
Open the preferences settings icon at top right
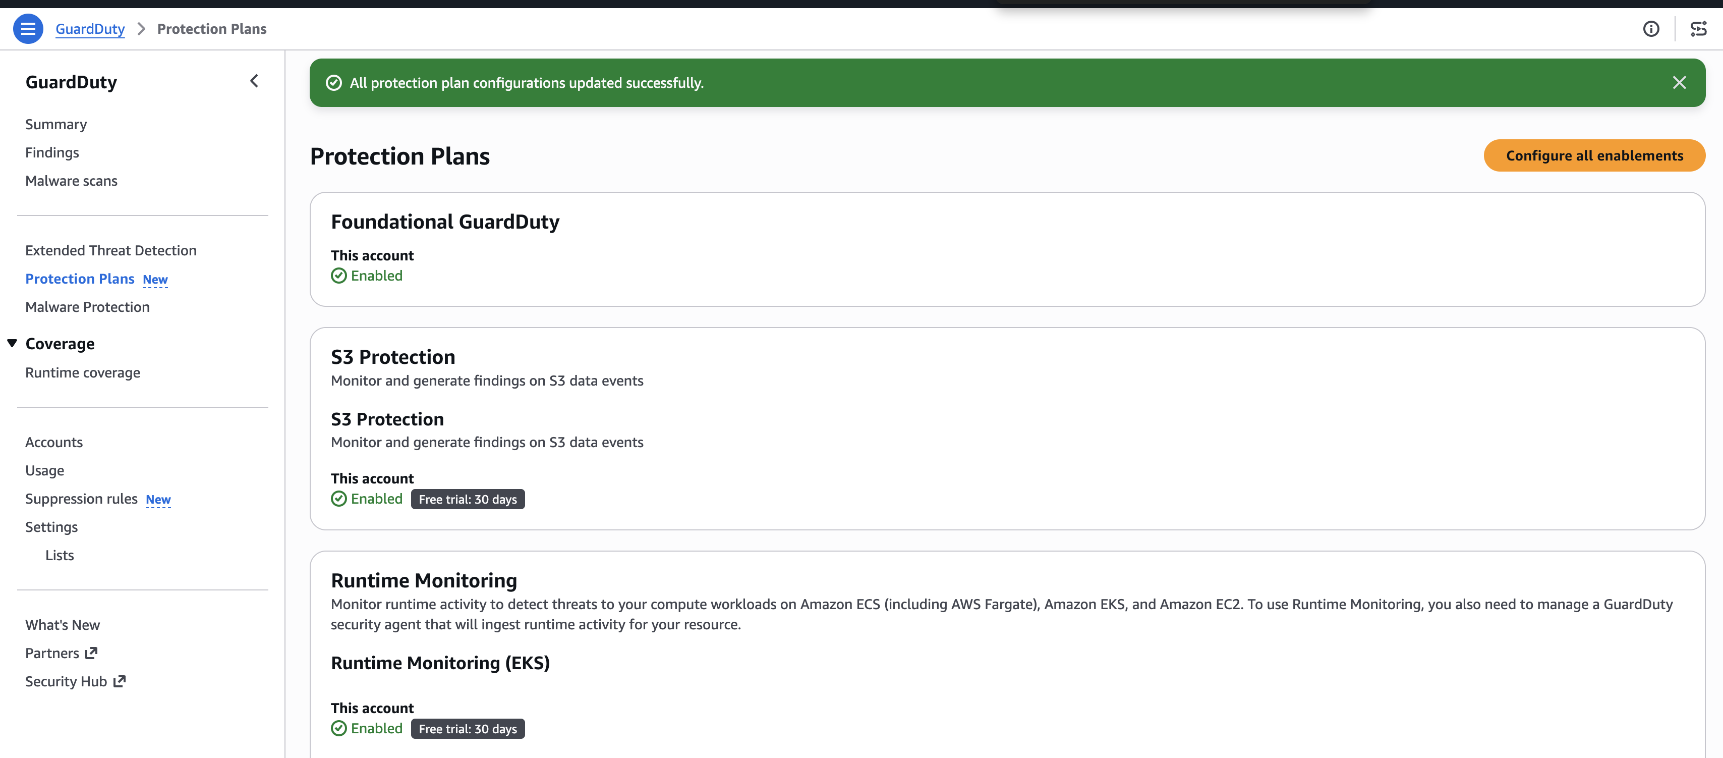(1698, 29)
